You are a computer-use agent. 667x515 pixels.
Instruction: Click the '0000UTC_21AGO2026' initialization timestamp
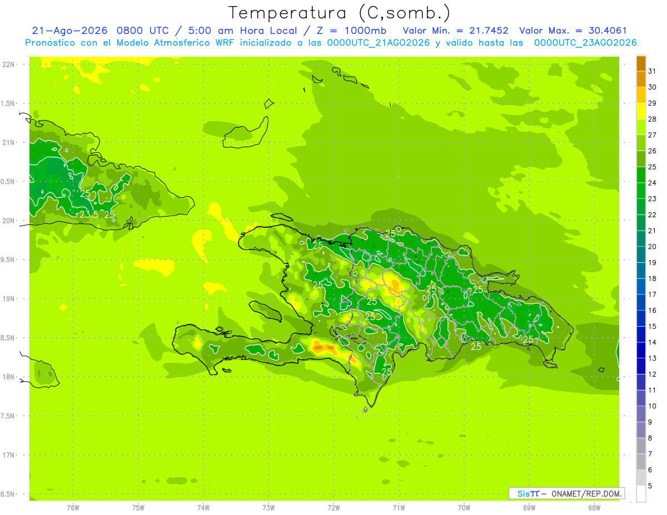(379, 43)
